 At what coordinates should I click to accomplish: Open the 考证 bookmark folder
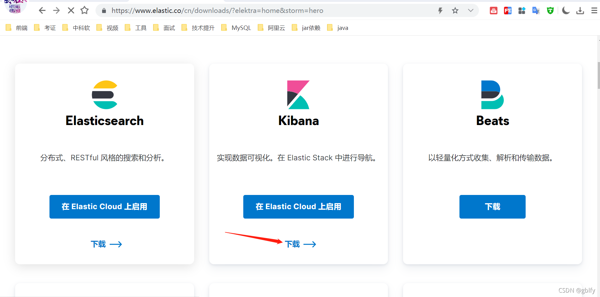pyautogui.click(x=45, y=28)
